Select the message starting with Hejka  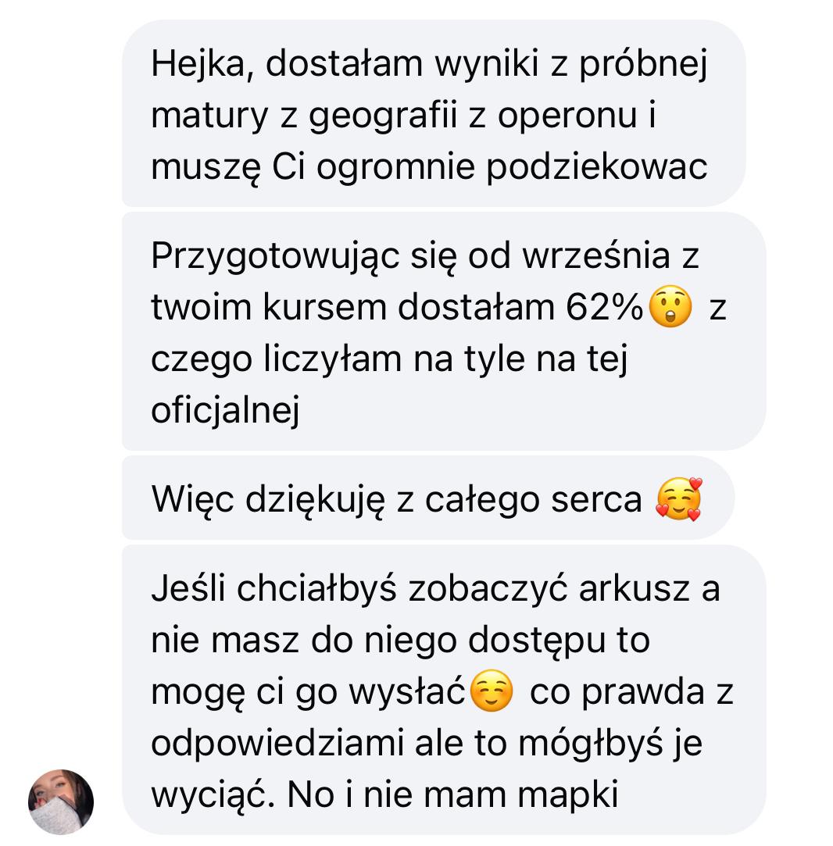pos(434,113)
